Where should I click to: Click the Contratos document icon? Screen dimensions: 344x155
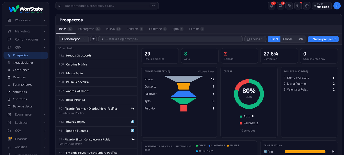9,99
